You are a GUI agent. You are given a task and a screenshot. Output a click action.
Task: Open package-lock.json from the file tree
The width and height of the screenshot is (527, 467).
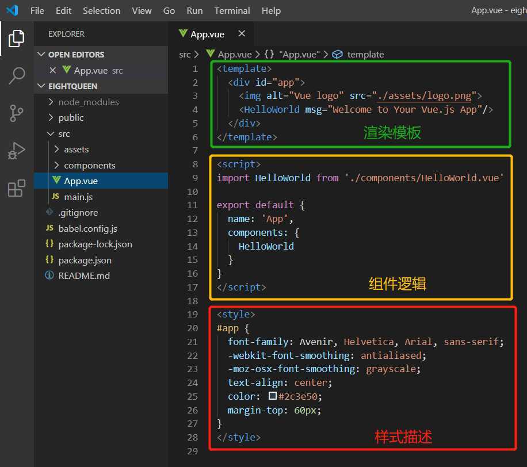click(x=101, y=244)
